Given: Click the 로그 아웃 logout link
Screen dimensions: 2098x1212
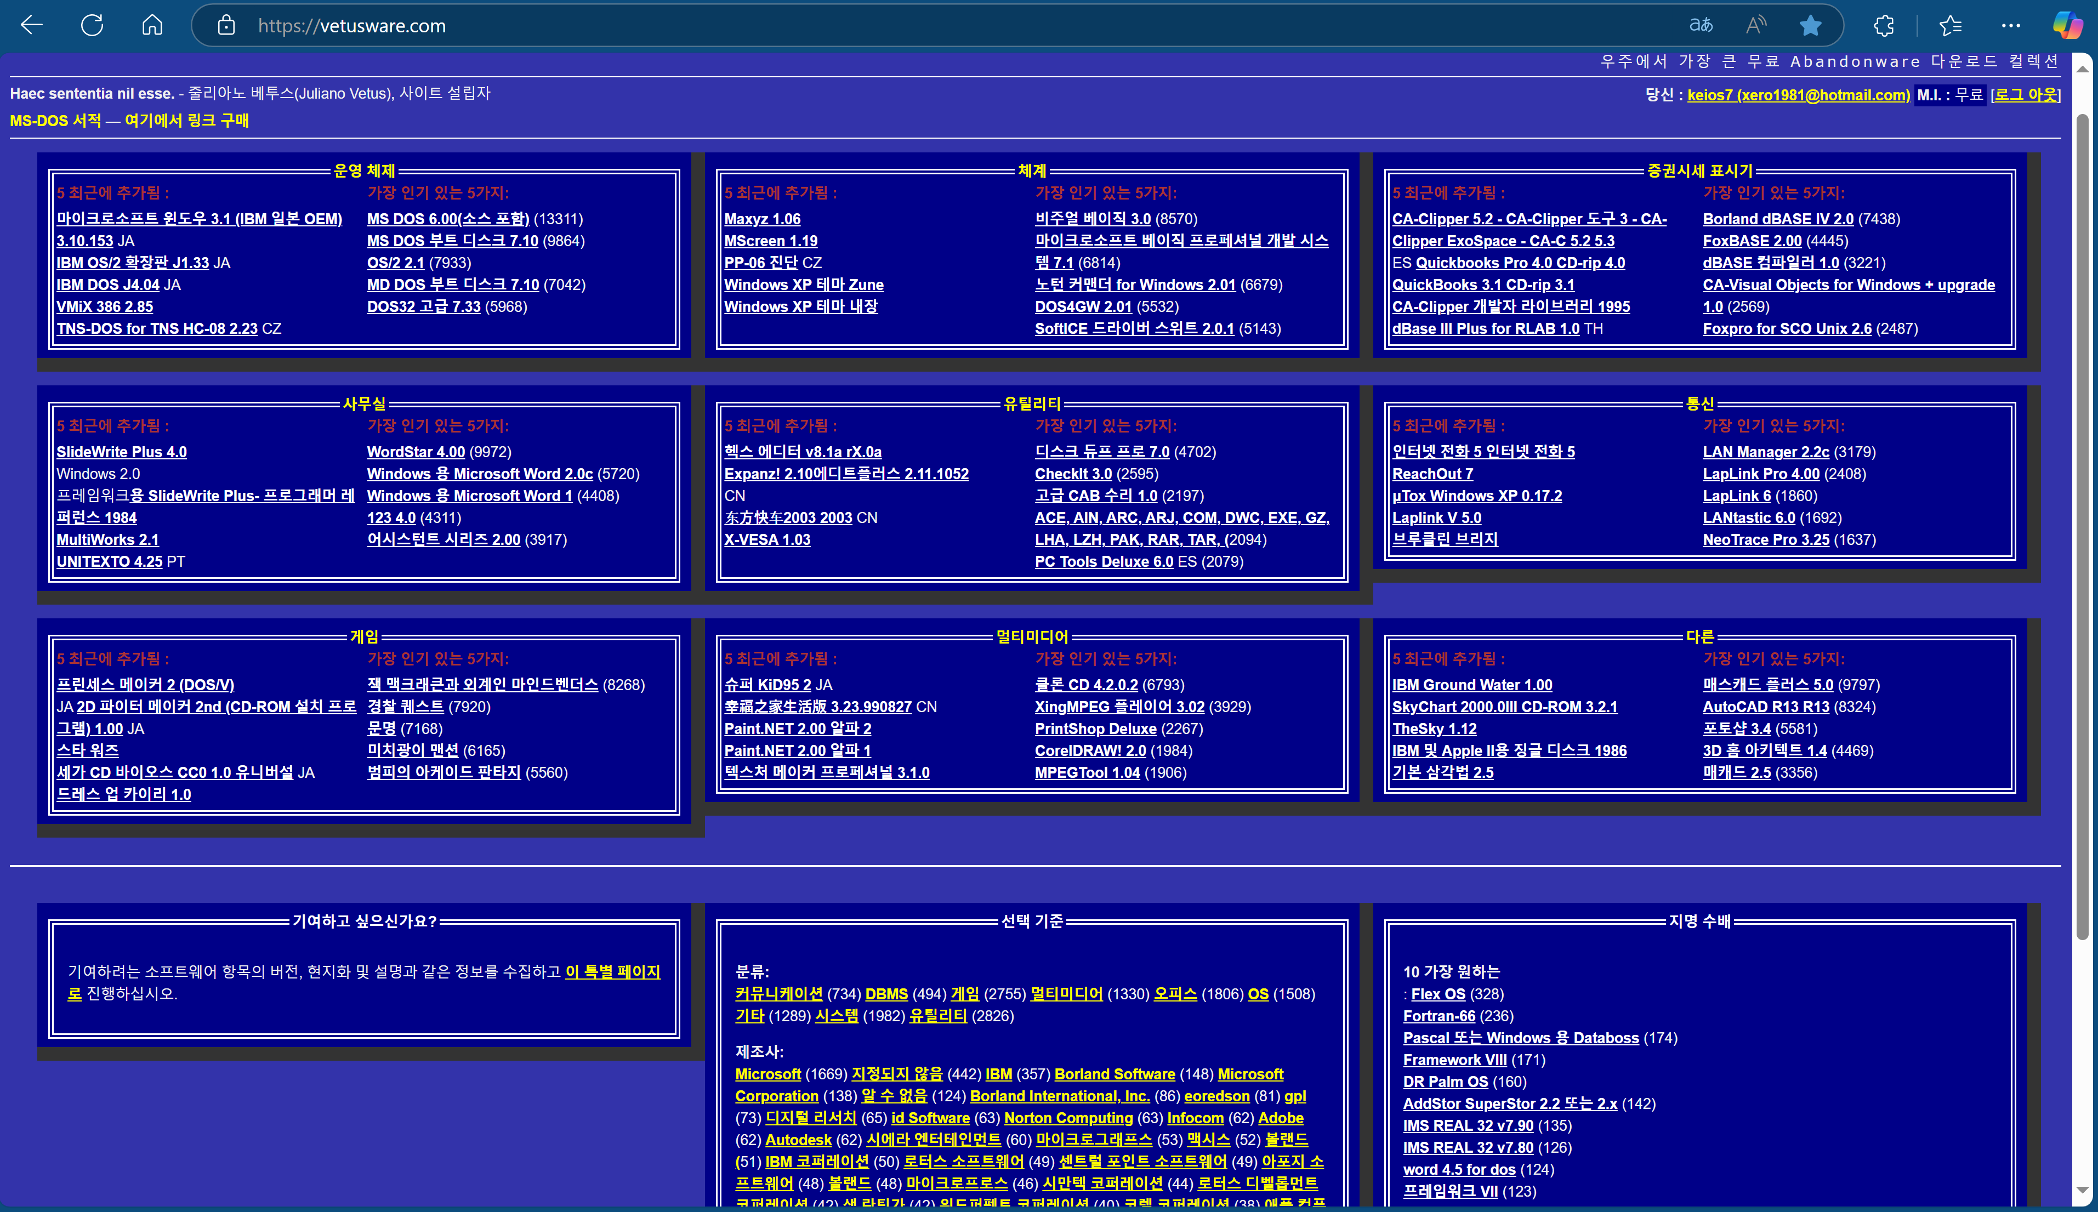Looking at the screenshot, I should 2026,95.
